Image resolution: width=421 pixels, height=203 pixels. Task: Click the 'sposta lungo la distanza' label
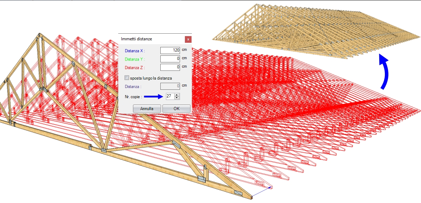(x=151, y=77)
